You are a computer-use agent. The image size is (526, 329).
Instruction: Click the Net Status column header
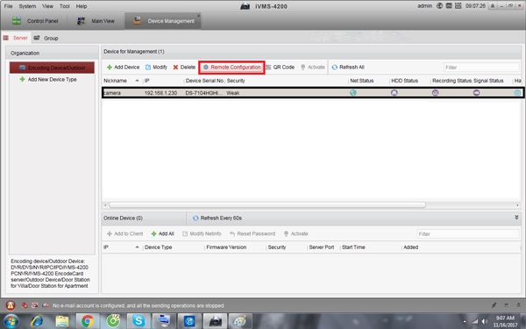(x=361, y=81)
